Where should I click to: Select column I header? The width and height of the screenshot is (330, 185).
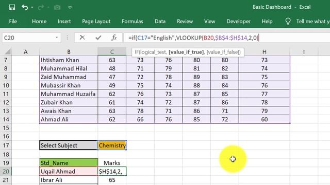[x=304, y=52]
